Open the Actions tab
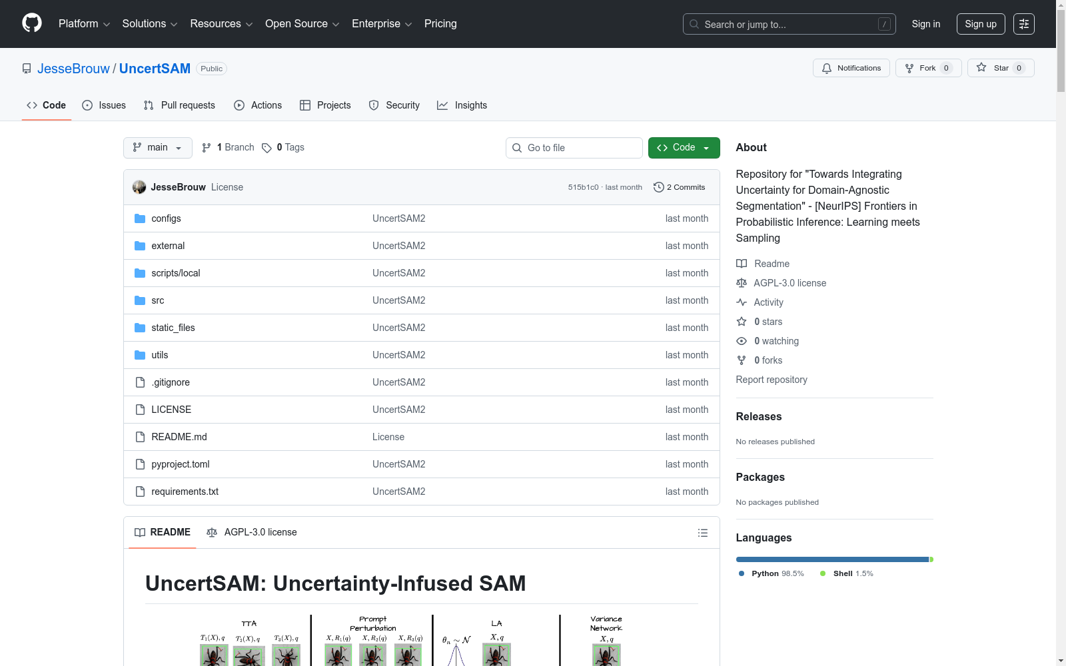 pos(258,105)
